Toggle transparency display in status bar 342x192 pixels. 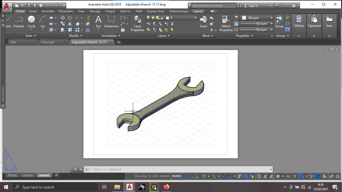pos(246,176)
